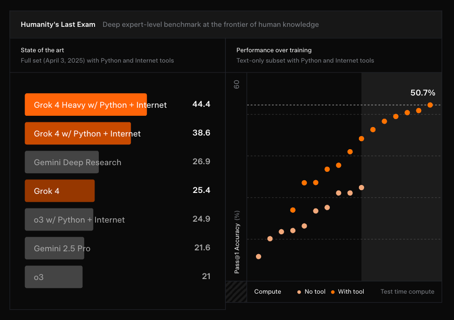Screen dimensions: 454x320
Task: Click the Pass@1 Accuracy axis label
Action: [237, 242]
